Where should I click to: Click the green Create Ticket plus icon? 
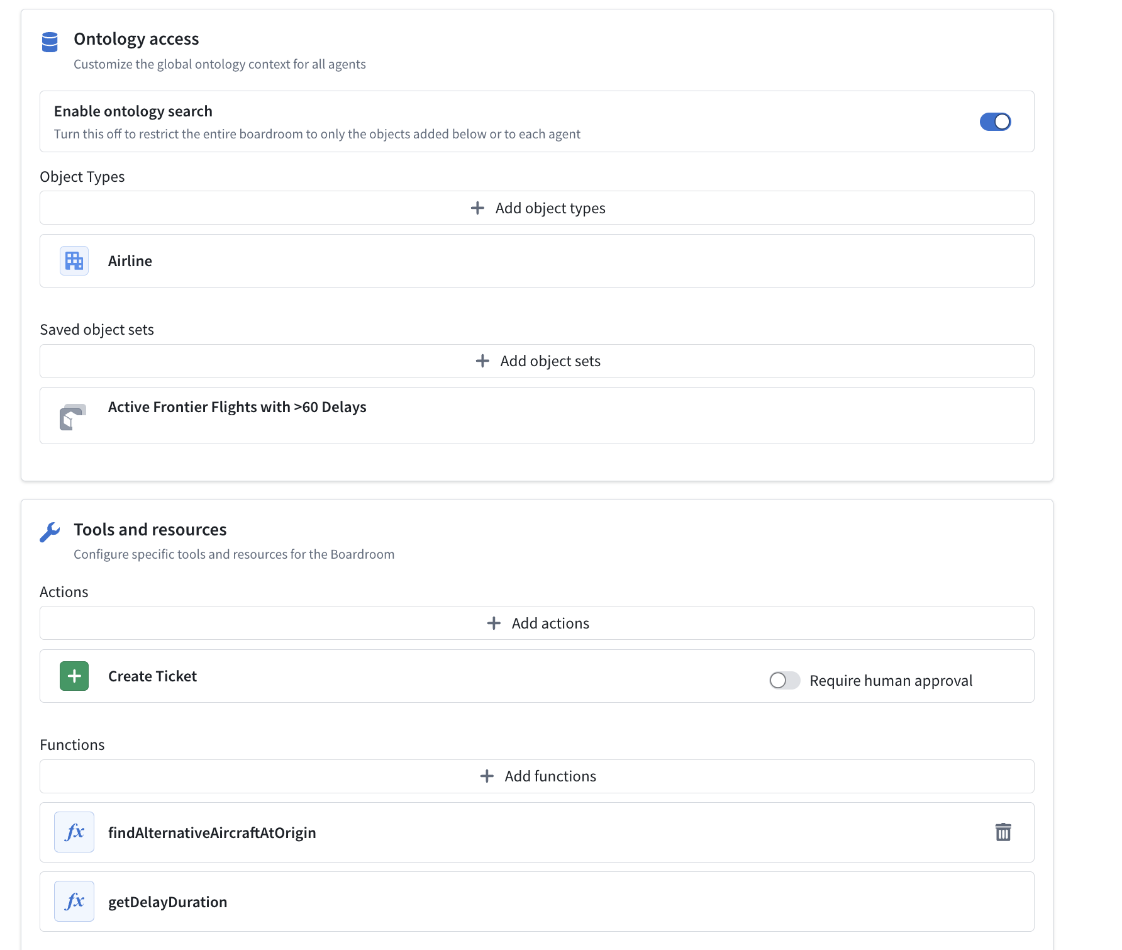coord(74,676)
